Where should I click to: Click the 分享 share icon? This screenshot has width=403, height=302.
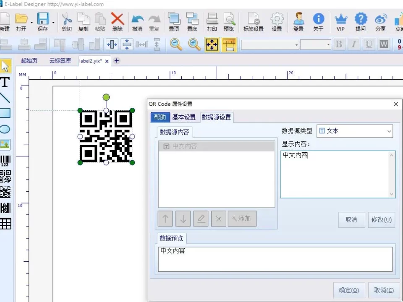(381, 21)
